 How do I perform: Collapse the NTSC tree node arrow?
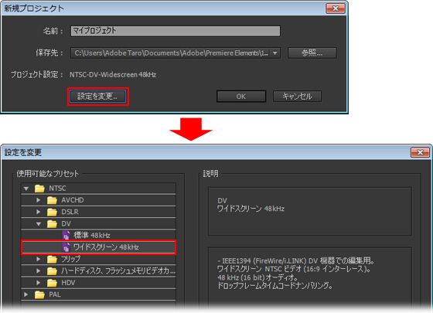pos(26,189)
